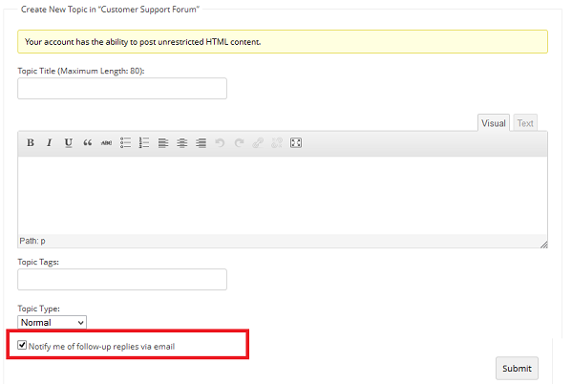Toggle italic formatting icon
This screenshot has width=572, height=384.
[50, 142]
